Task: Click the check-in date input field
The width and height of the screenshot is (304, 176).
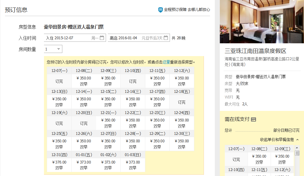Action: [72, 38]
